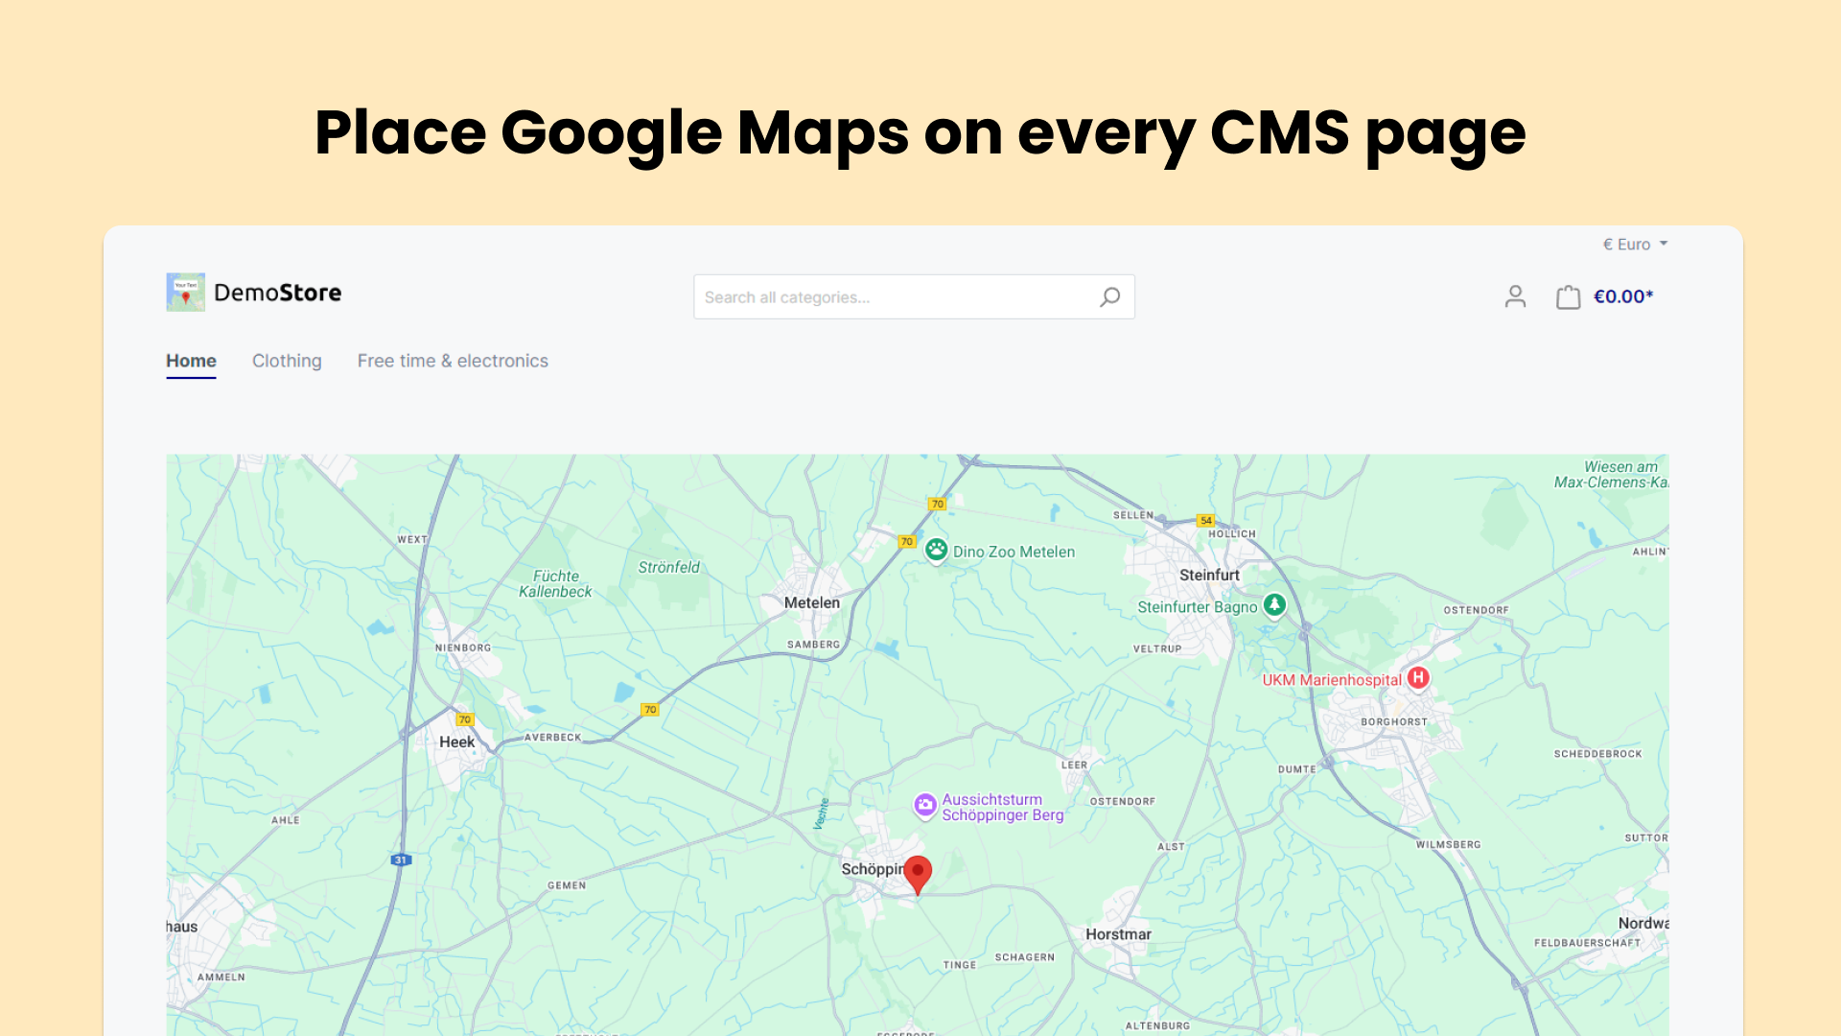Click the LEER label on map

(1075, 765)
